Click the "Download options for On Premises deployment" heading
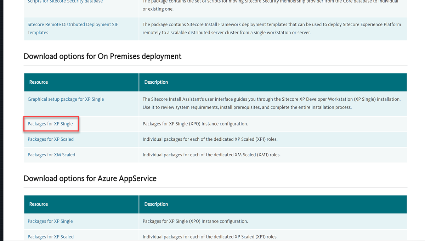 102,56
